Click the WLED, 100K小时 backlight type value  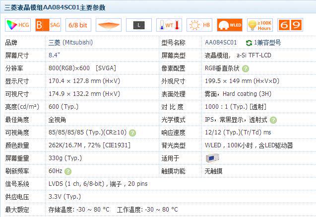point(249,145)
